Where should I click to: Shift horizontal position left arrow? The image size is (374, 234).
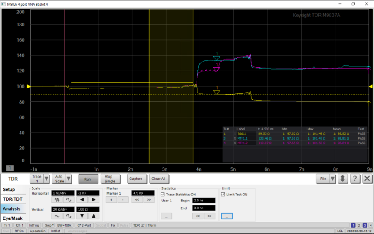82,200
